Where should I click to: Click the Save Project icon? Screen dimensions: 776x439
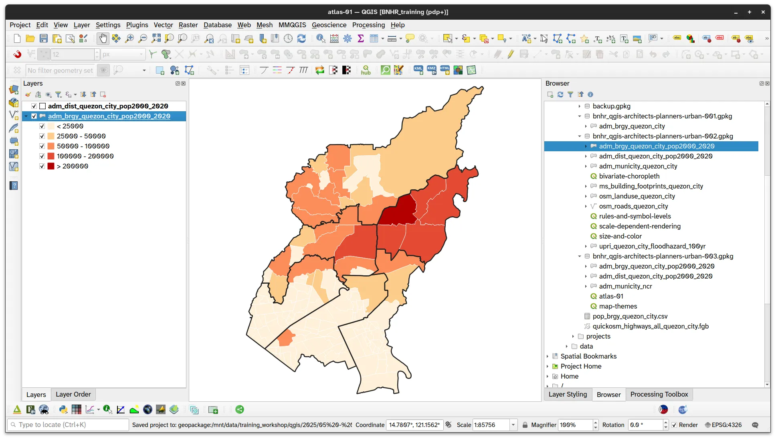pyautogui.click(x=44, y=38)
